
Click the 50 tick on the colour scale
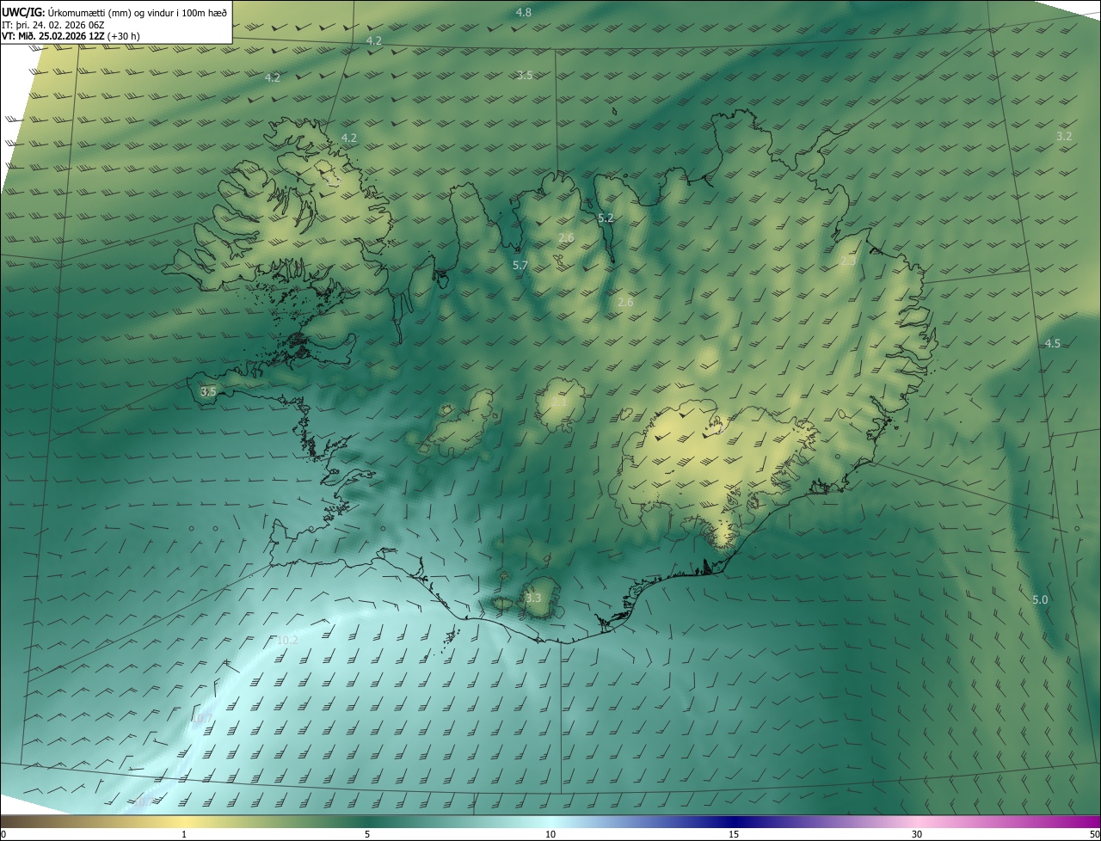1094,834
